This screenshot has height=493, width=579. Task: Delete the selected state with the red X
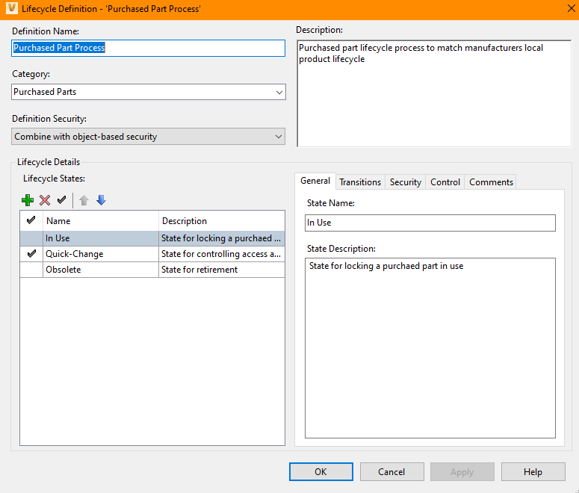[45, 200]
